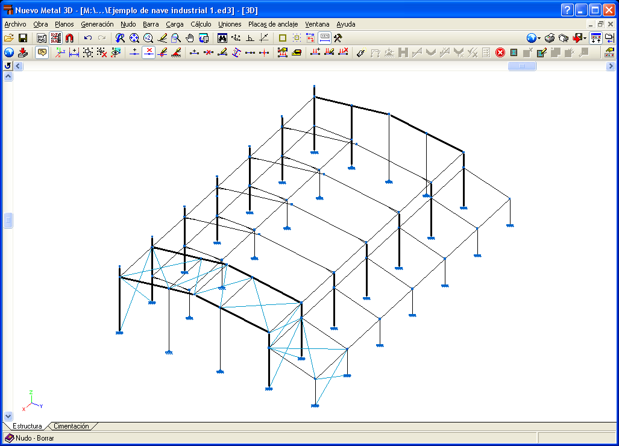Click the hammer and pickaxe tools icon
Screen dimensions: 619x446
click(x=338, y=38)
